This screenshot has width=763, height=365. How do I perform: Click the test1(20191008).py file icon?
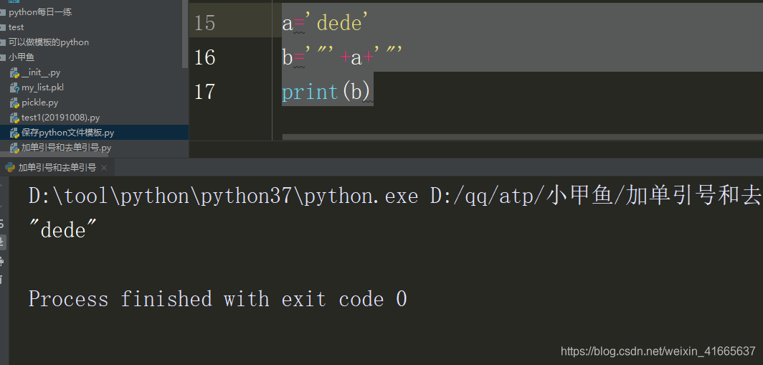pos(14,118)
